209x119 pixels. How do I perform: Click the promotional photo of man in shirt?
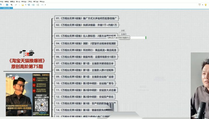click(19, 95)
